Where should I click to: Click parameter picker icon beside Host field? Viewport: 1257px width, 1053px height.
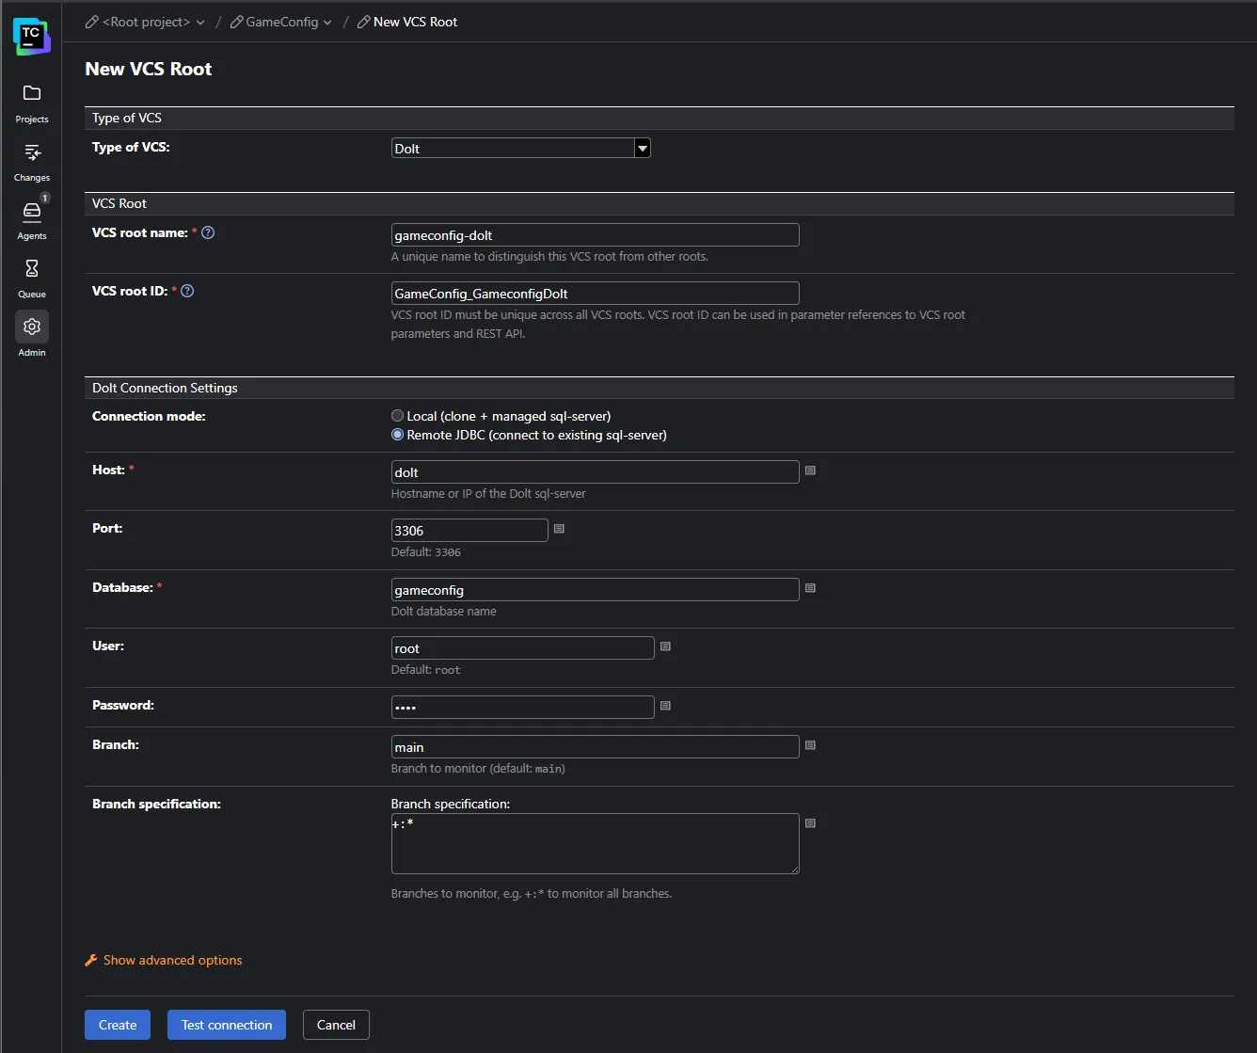coord(810,471)
